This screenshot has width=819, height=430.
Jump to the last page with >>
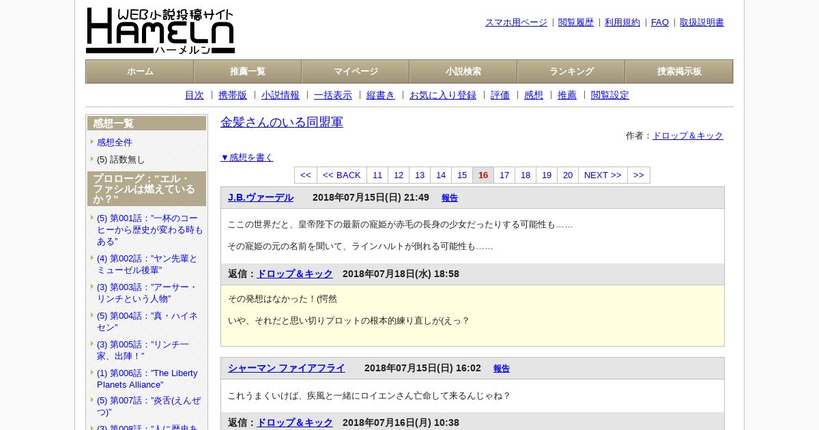[639, 175]
